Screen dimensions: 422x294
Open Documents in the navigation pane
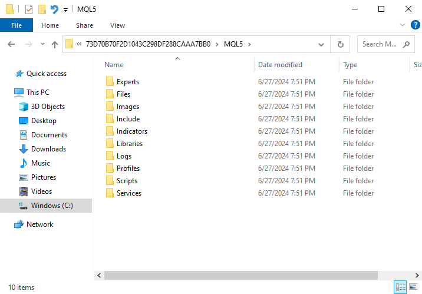coord(49,135)
